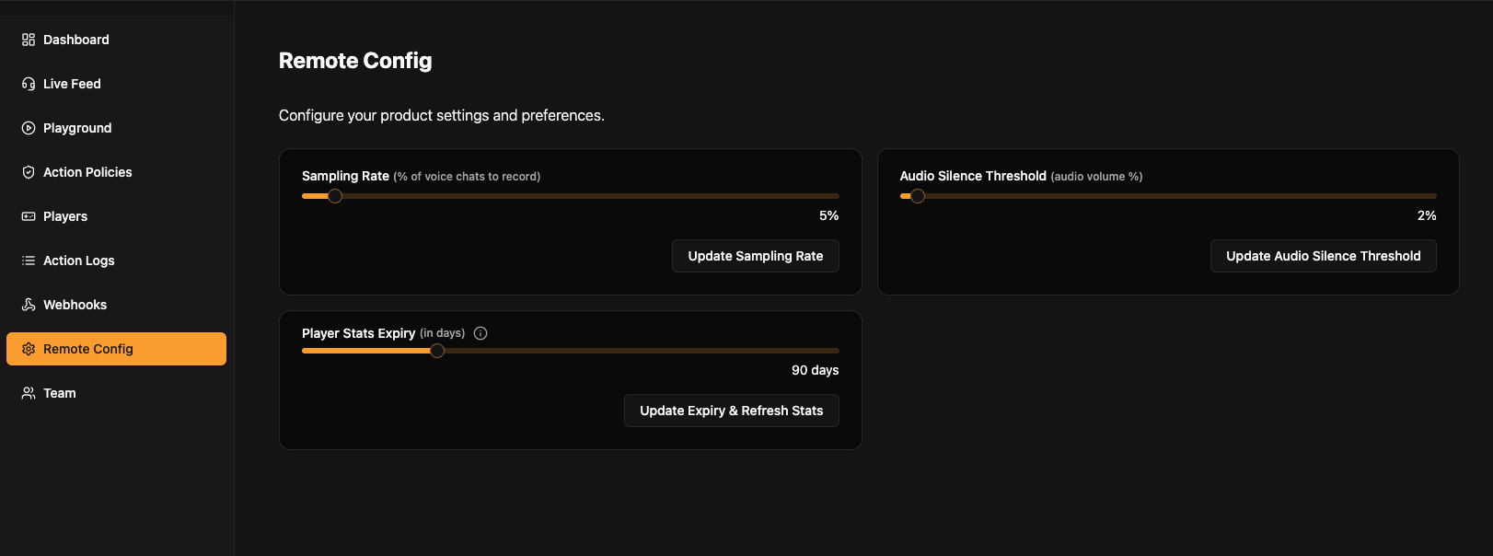Click the Audio Silence Threshold slider handle

tap(917, 196)
